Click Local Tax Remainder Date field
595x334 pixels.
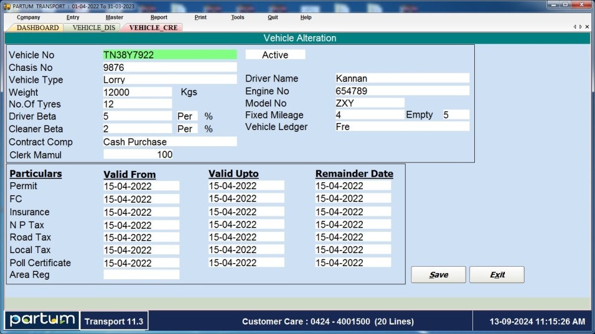pos(353,249)
